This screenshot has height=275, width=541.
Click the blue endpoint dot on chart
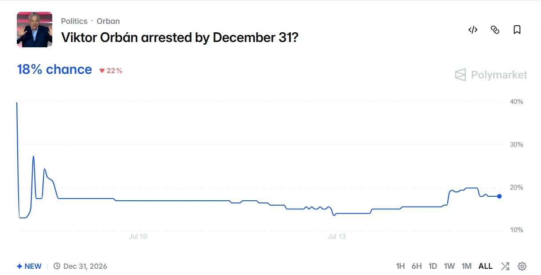(x=499, y=196)
